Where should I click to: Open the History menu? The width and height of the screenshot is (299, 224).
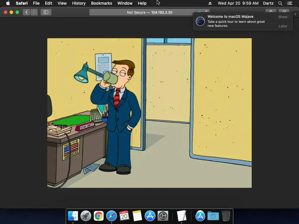(79, 3)
